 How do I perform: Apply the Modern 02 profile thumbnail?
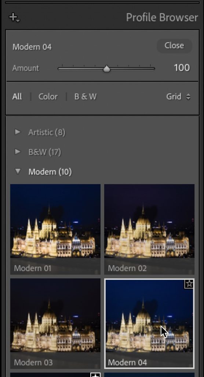click(x=149, y=229)
